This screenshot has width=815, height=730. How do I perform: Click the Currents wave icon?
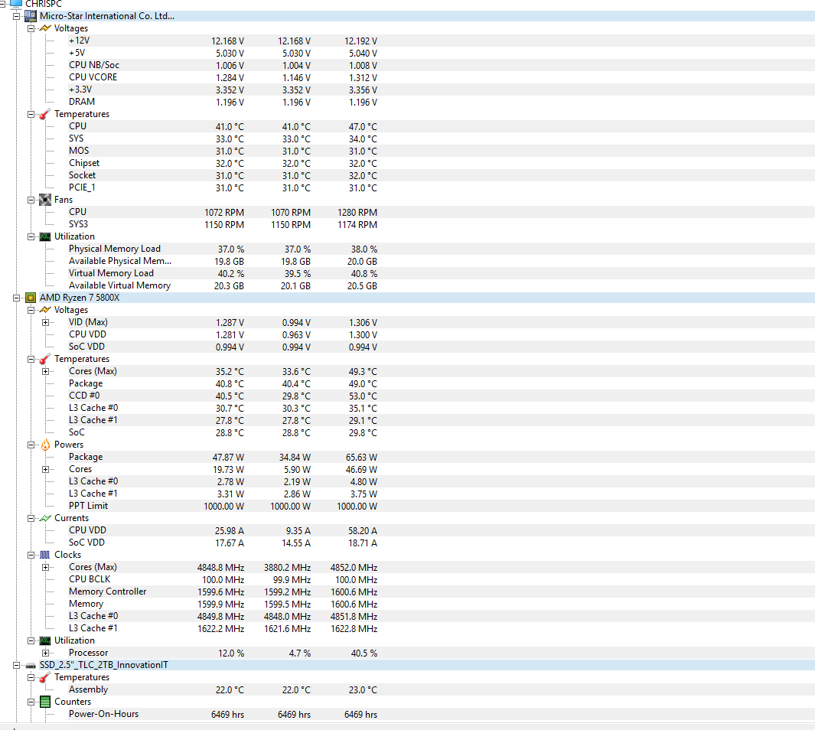(x=45, y=519)
